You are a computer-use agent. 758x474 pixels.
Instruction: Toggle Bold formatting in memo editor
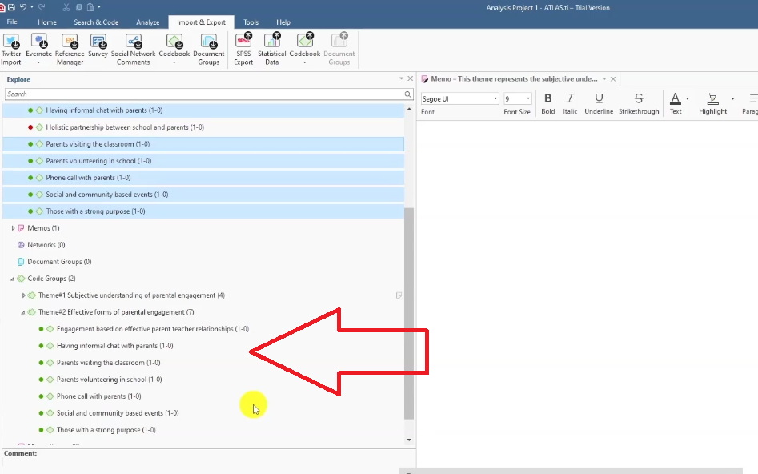pos(547,98)
